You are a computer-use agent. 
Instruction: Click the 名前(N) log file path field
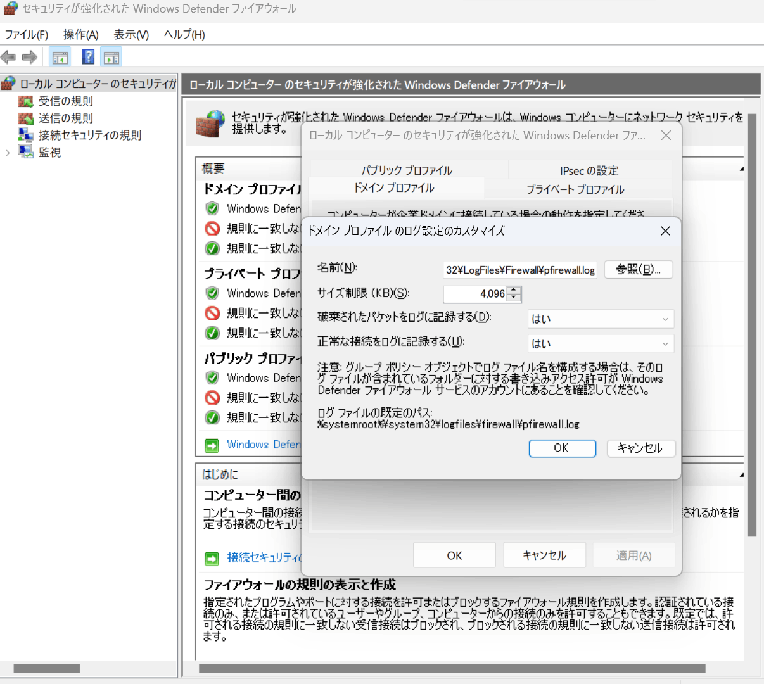(x=519, y=270)
